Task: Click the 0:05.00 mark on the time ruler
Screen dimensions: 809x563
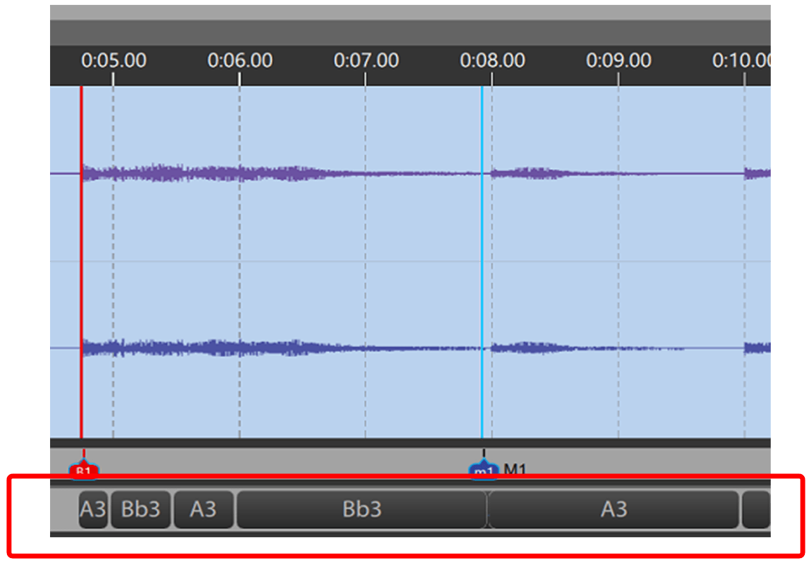Action: coord(113,61)
